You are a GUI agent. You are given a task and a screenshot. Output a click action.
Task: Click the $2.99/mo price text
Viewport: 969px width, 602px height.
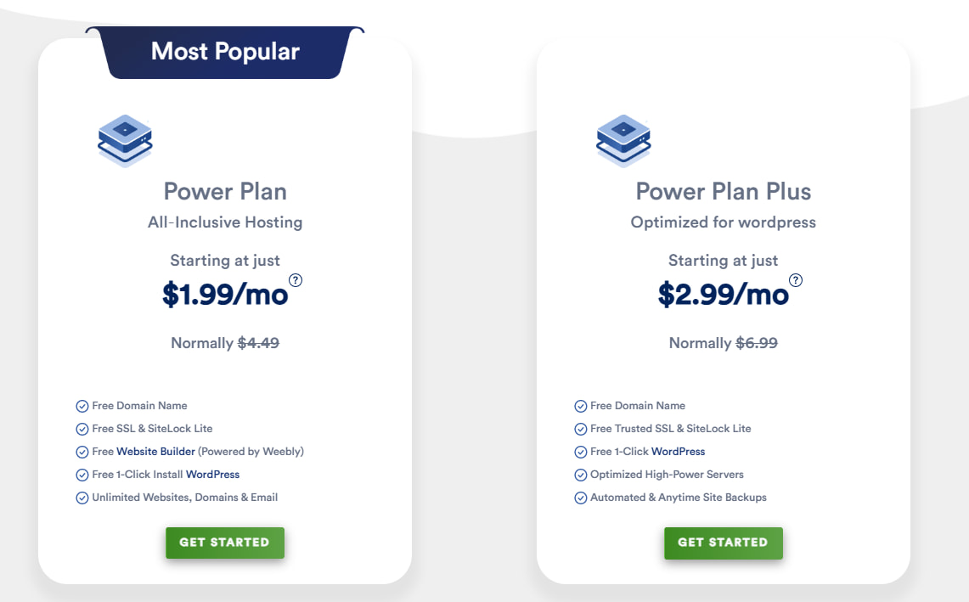[x=724, y=294]
